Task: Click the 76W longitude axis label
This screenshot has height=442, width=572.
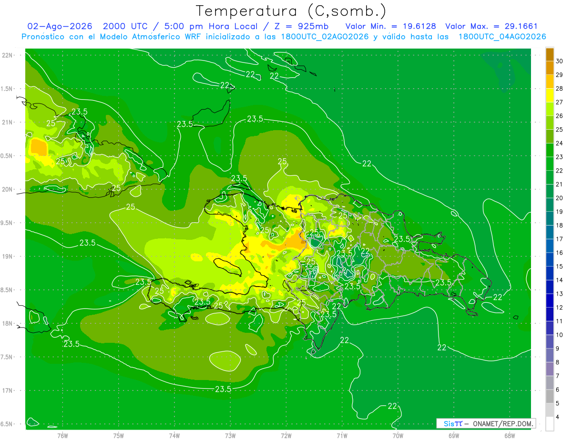Action: [62, 435]
